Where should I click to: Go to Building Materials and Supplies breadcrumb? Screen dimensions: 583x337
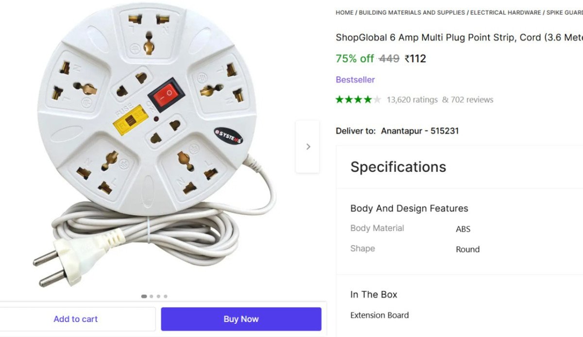pos(412,13)
